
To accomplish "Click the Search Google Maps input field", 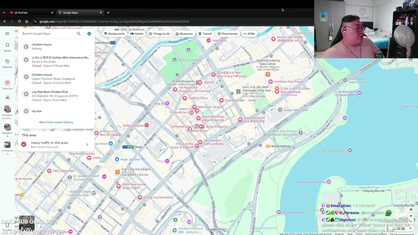I will [x=48, y=34].
